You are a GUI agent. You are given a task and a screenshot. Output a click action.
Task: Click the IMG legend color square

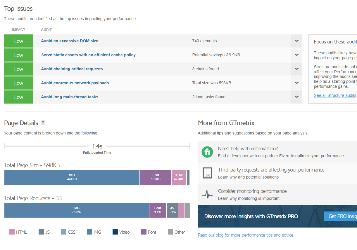coord(89,232)
